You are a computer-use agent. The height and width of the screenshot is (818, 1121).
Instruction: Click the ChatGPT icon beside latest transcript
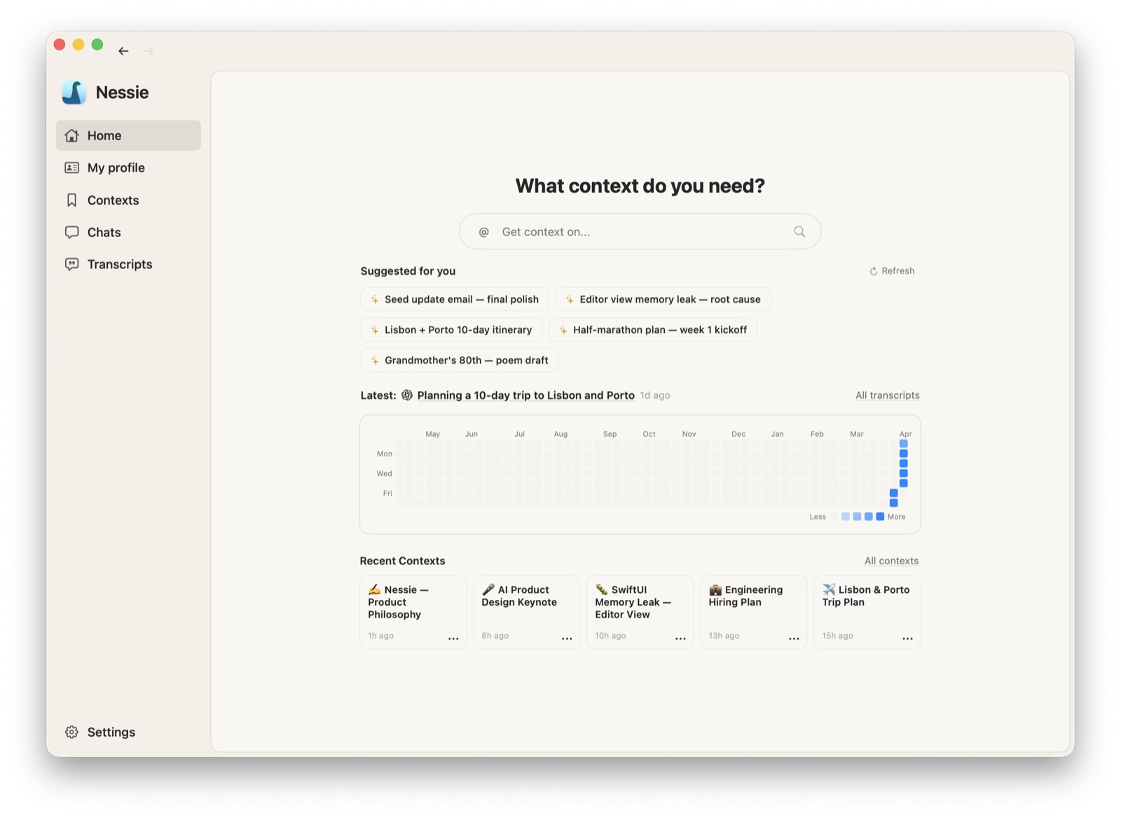click(x=407, y=395)
